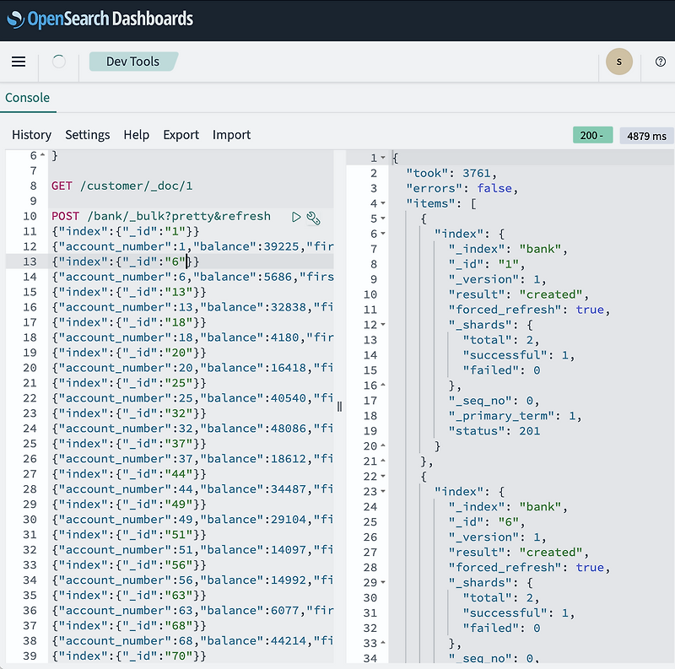Click the pane divider between editor and response
The width and height of the screenshot is (675, 669).
339,406
